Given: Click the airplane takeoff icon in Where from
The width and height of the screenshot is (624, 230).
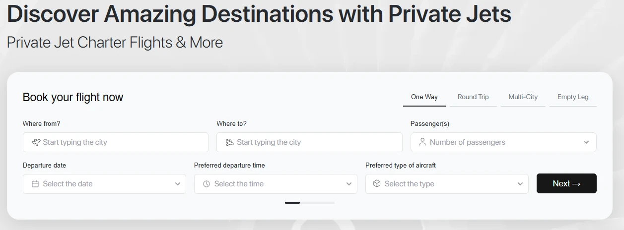Looking at the screenshot, I should (x=35, y=142).
